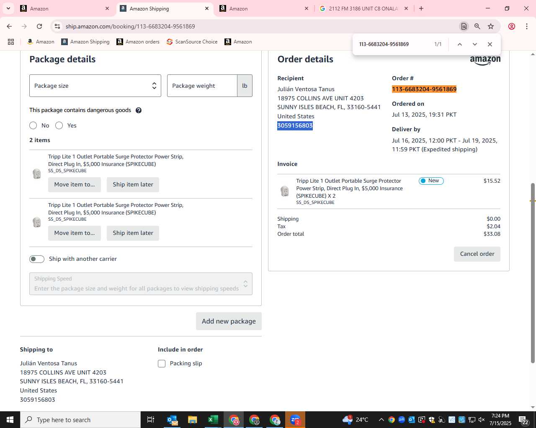Open the Amazon Shipping bookmark
The height and width of the screenshot is (428, 536).
pyautogui.click(x=85, y=42)
